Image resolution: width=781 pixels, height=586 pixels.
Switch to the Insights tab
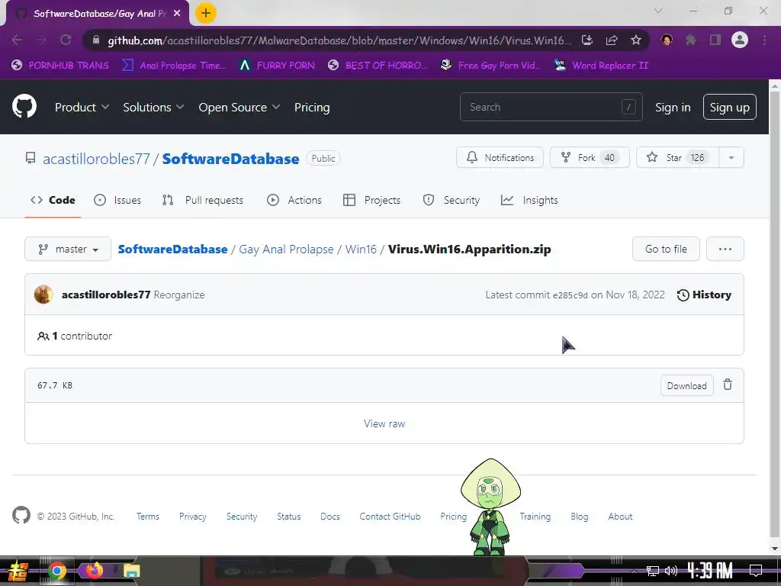point(529,200)
